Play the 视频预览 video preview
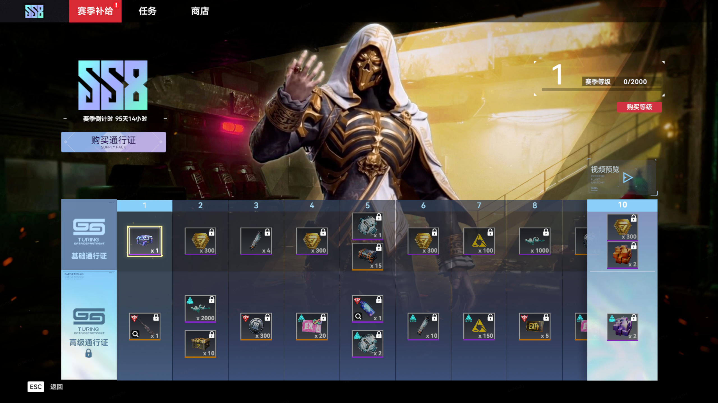718x403 pixels. pyautogui.click(x=627, y=178)
